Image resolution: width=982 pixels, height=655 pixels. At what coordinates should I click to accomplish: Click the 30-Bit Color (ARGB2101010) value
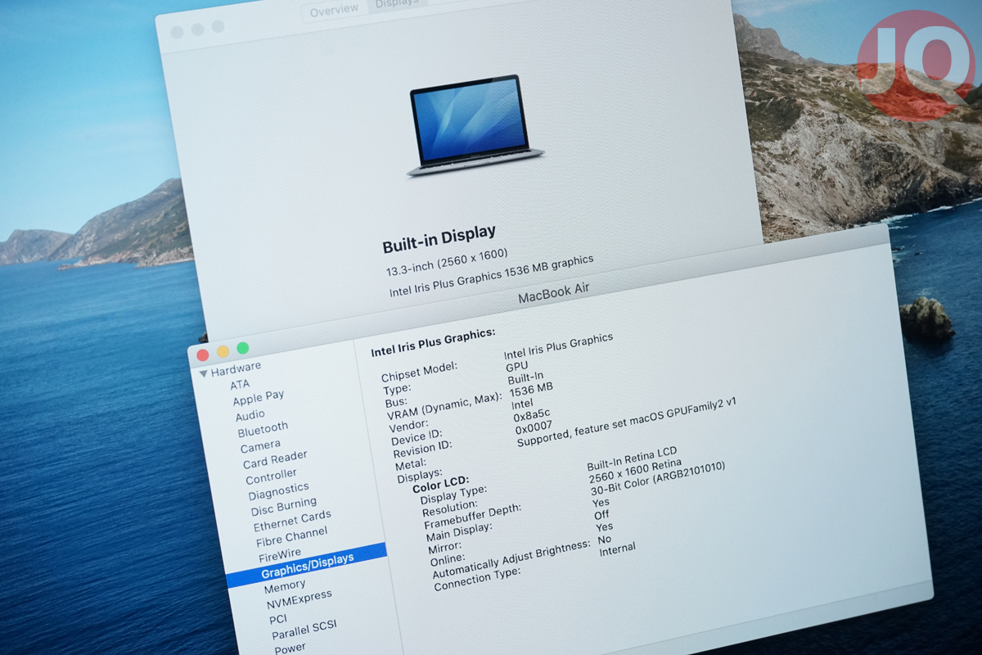click(658, 480)
